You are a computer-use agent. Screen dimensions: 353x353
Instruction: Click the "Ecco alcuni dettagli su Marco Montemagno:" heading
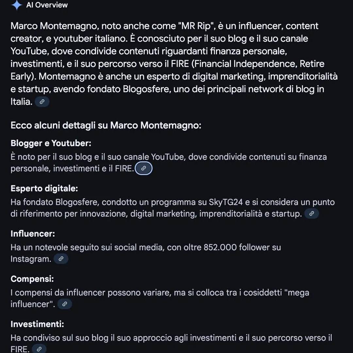pos(106,125)
